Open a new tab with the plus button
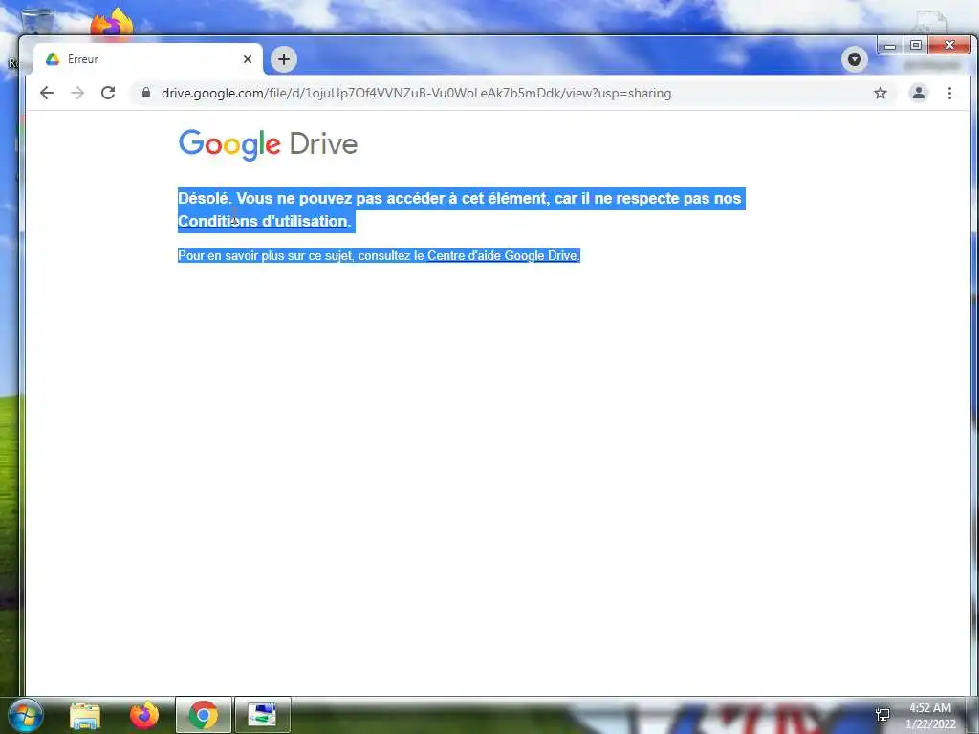Screen dimensions: 979x734 [x=284, y=59]
